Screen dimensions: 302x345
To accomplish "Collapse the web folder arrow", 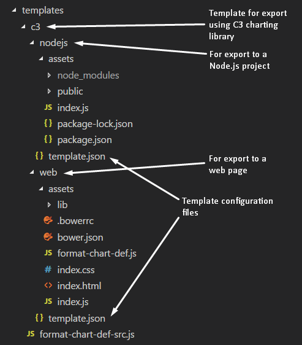I will tap(32, 172).
